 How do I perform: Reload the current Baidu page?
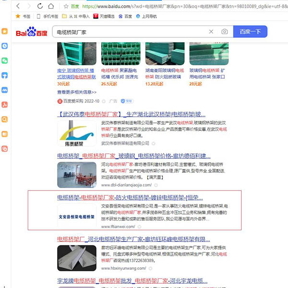(x=40, y=6)
